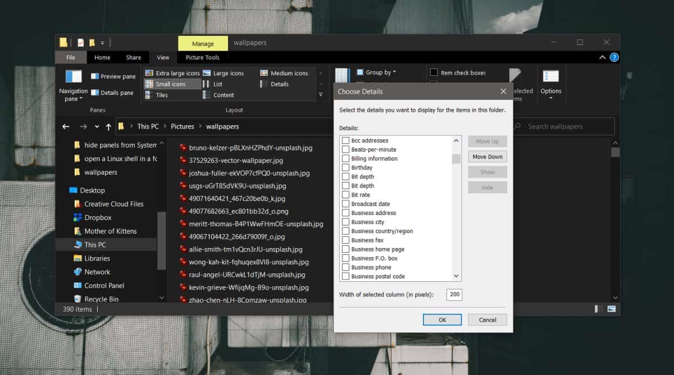Open Dropbox in the navigation sidebar
The width and height of the screenshot is (674, 375).
click(98, 218)
